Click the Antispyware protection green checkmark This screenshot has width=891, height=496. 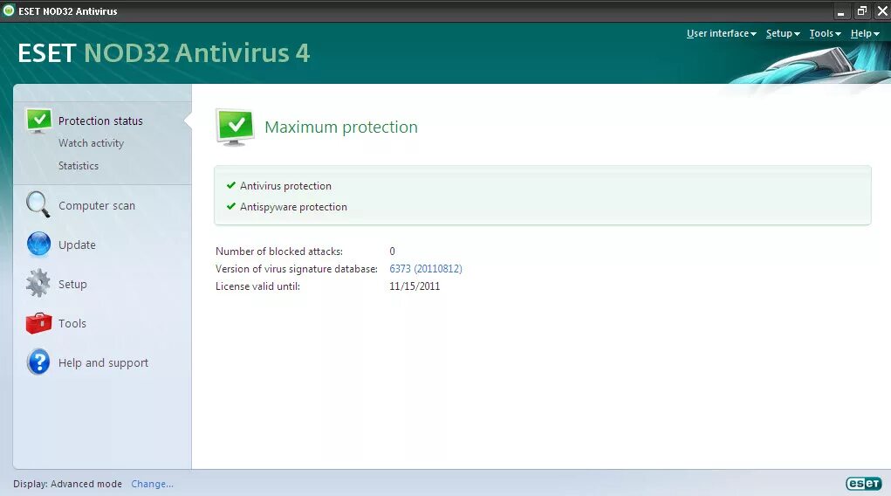click(230, 206)
